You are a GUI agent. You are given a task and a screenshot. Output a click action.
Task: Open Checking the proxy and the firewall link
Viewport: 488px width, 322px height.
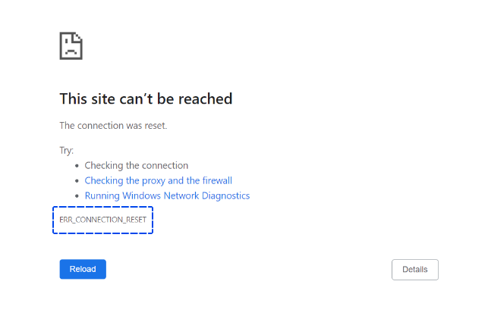point(158,180)
